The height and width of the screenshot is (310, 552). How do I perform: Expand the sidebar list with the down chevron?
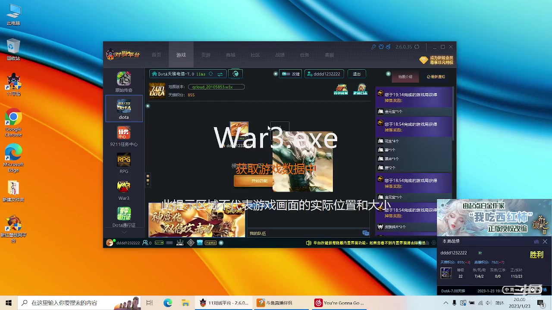124,232
